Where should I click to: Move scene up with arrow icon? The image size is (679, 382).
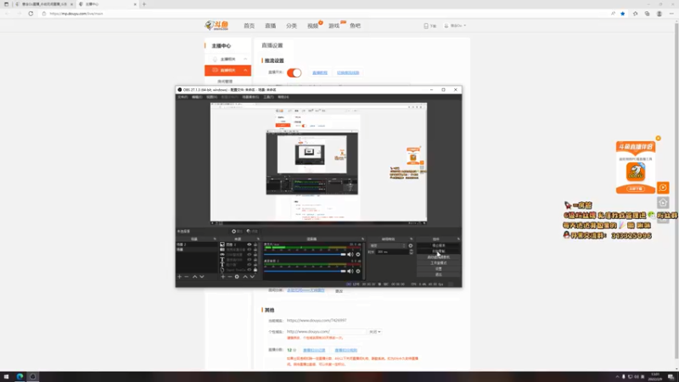(x=195, y=277)
